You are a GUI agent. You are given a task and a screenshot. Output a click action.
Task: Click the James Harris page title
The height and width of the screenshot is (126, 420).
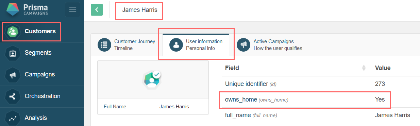tap(140, 10)
